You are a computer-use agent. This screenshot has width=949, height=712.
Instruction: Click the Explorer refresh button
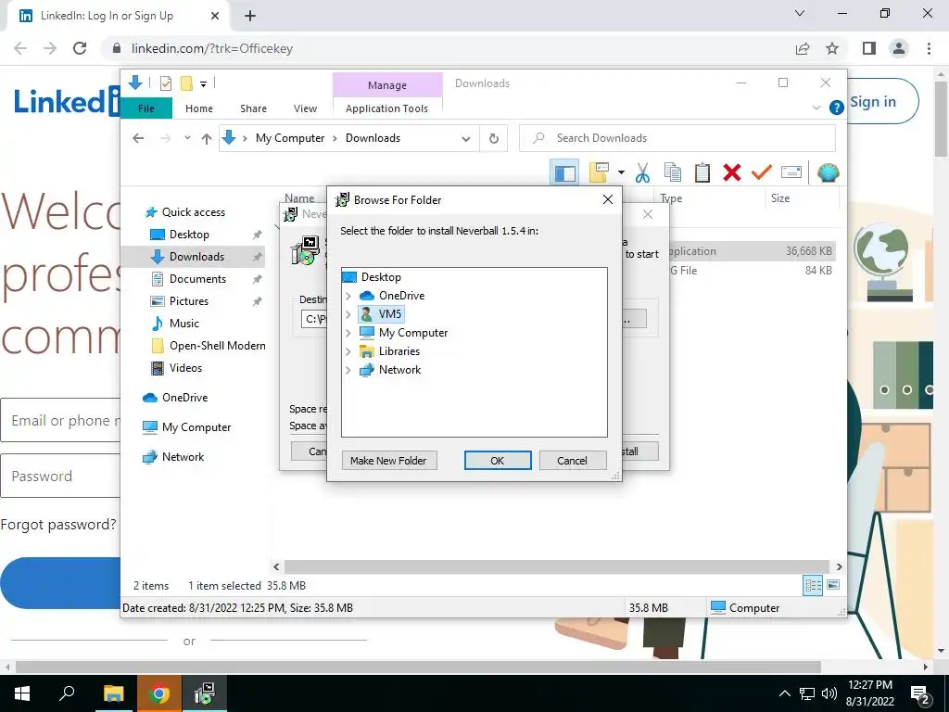494,139
